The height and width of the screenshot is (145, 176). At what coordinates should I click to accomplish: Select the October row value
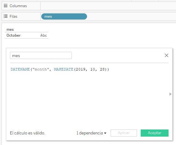tap(14, 35)
